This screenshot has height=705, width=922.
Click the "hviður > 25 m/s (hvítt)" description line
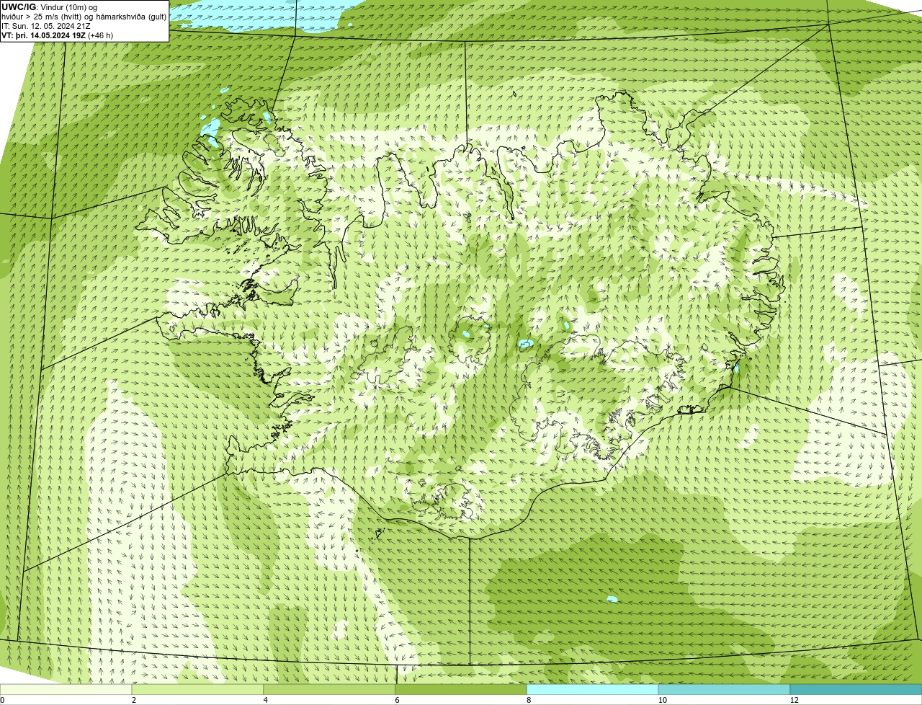84,17
